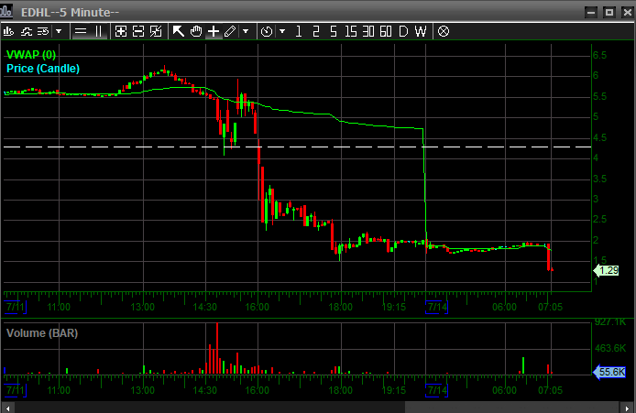Click the zoom in plus icon

(120, 31)
